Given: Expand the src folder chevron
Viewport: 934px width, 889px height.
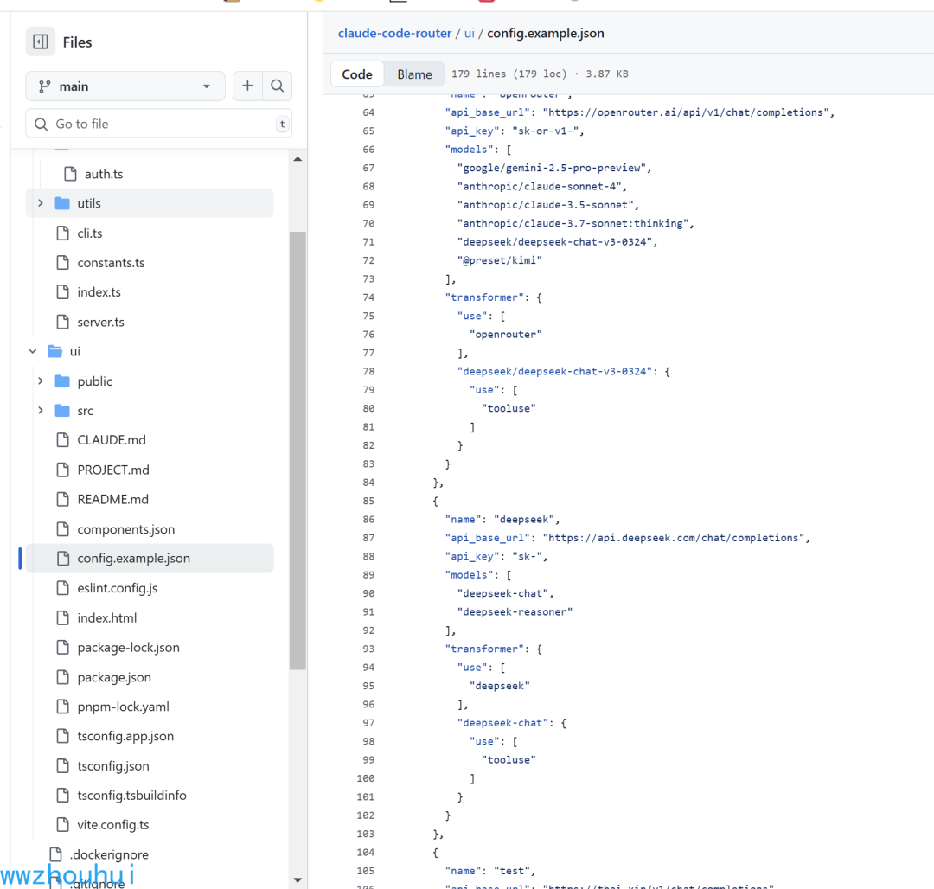Looking at the screenshot, I should pos(41,410).
